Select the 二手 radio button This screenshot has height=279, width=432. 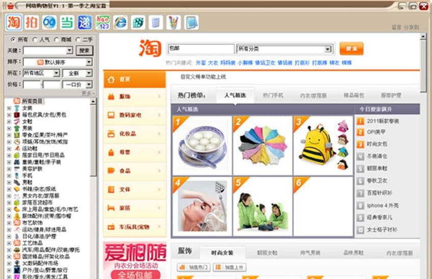78,40
